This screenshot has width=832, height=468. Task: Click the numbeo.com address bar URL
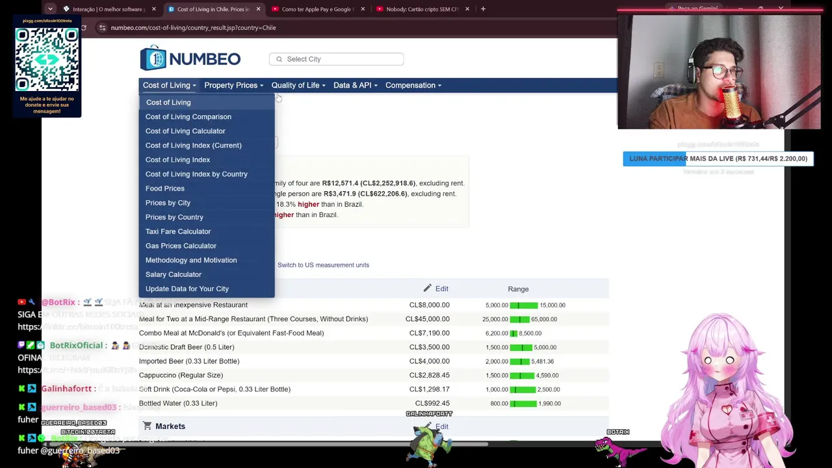click(x=193, y=27)
